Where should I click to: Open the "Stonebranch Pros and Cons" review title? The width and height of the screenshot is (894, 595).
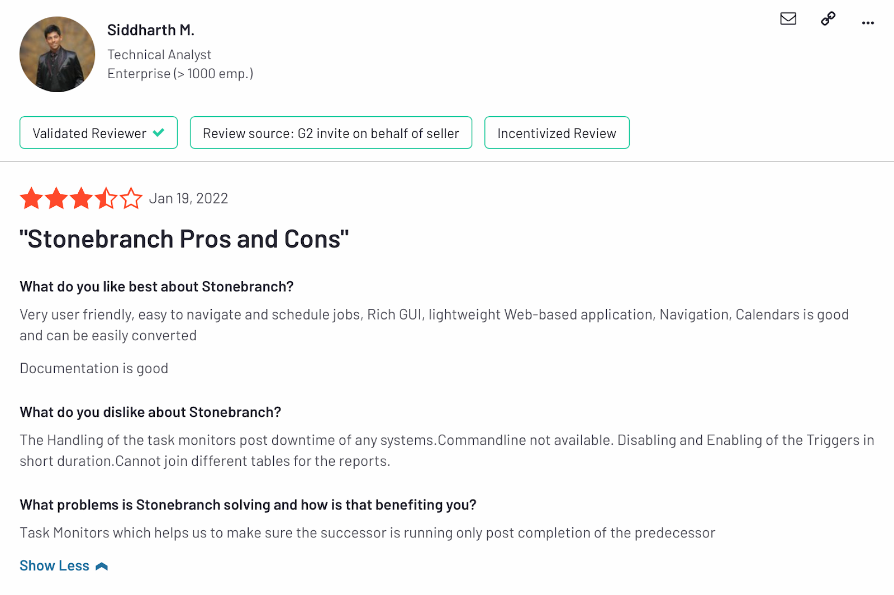[184, 239]
